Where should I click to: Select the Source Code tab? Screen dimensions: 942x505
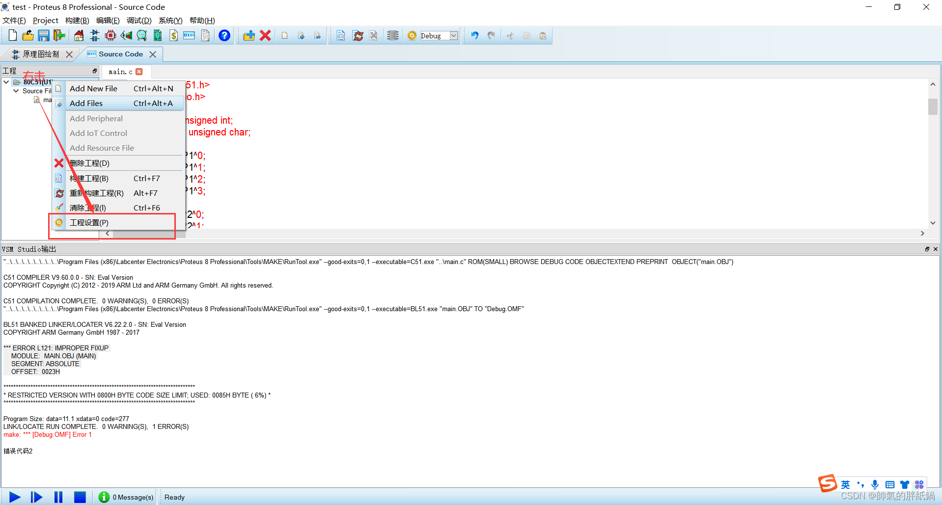pyautogui.click(x=120, y=54)
